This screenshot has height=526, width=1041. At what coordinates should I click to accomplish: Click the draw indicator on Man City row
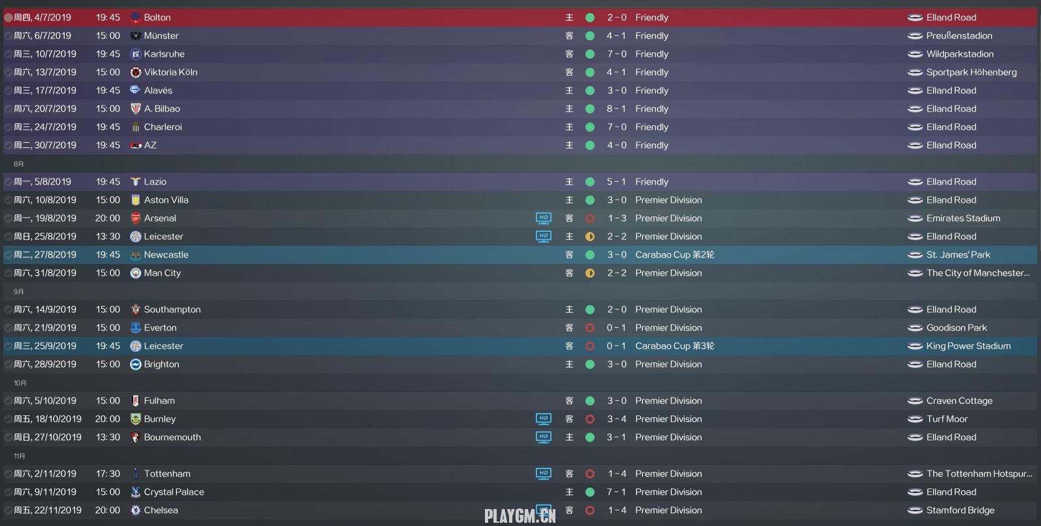[590, 273]
